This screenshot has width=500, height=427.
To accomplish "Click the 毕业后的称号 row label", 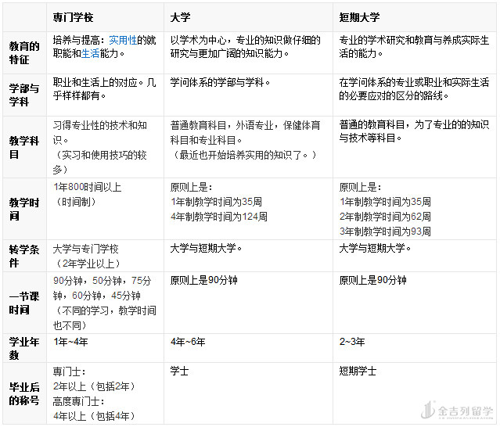I will (x=23, y=393).
